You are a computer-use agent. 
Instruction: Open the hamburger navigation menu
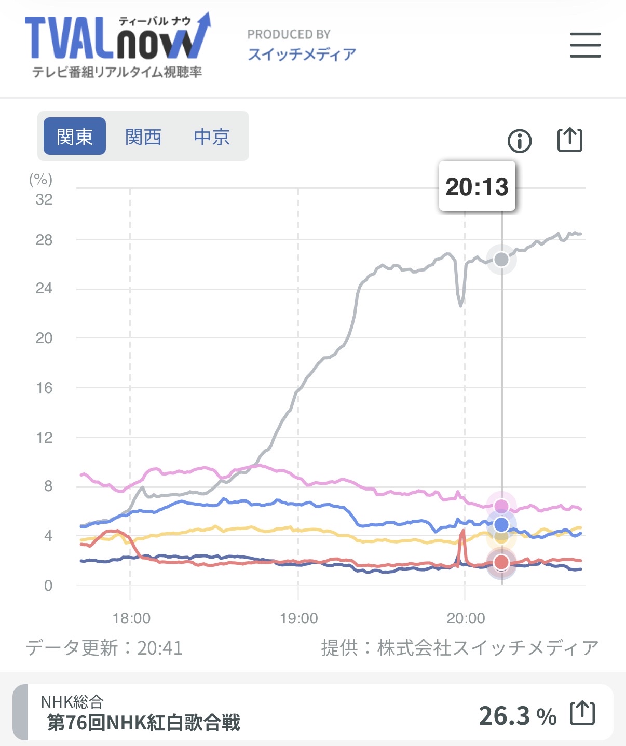point(586,46)
